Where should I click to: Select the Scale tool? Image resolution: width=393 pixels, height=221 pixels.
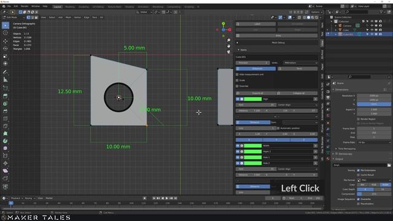click(6, 56)
